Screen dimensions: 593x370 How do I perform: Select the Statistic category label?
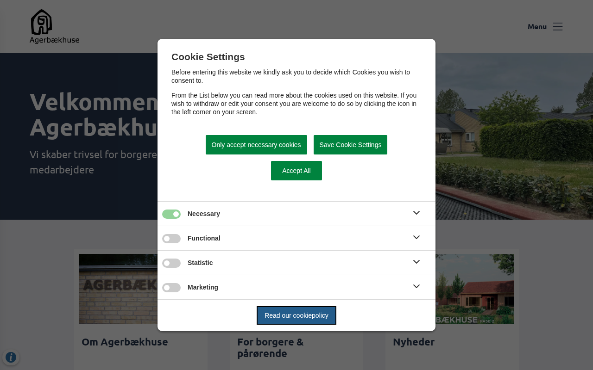tap(200, 263)
